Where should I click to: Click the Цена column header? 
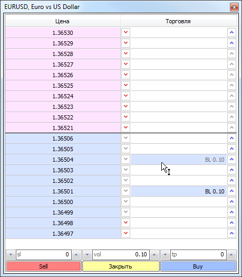63,21
